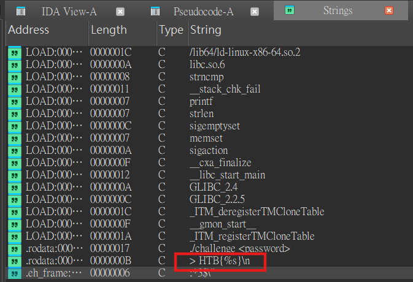
Task: Click the Pseudocode-A tab icon
Action: pos(155,12)
